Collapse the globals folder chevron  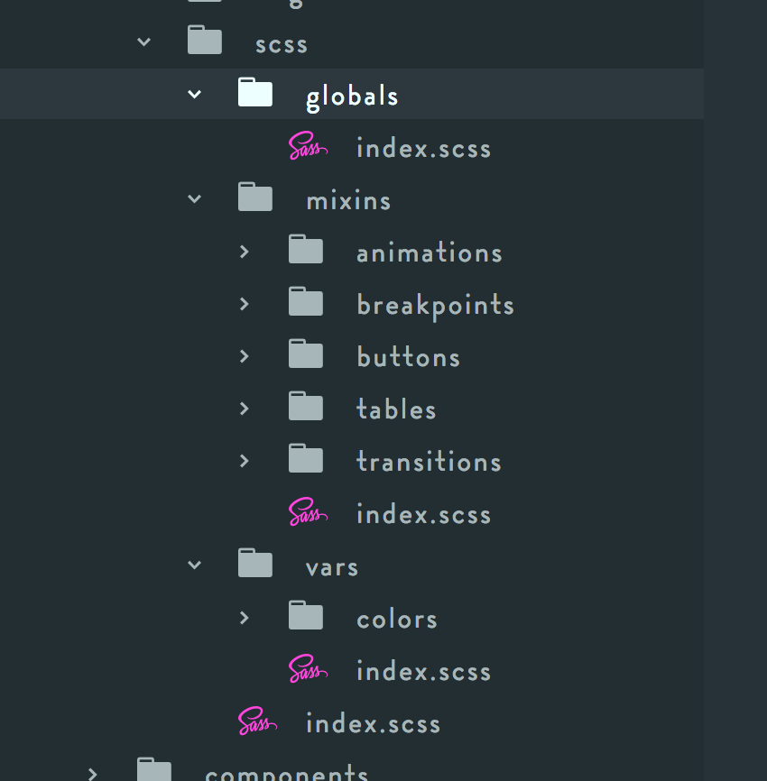(x=194, y=94)
